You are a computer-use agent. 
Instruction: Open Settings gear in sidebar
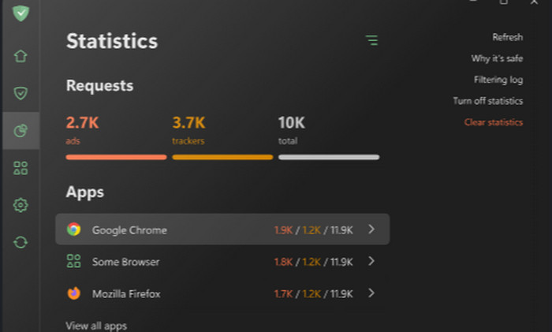click(21, 205)
